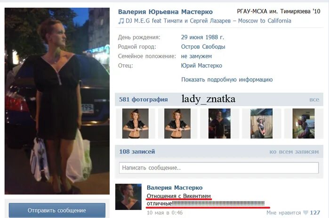This screenshot has height=218, width=329.
Task: Open third photo thumbnail in black dress
Action: 219,124
